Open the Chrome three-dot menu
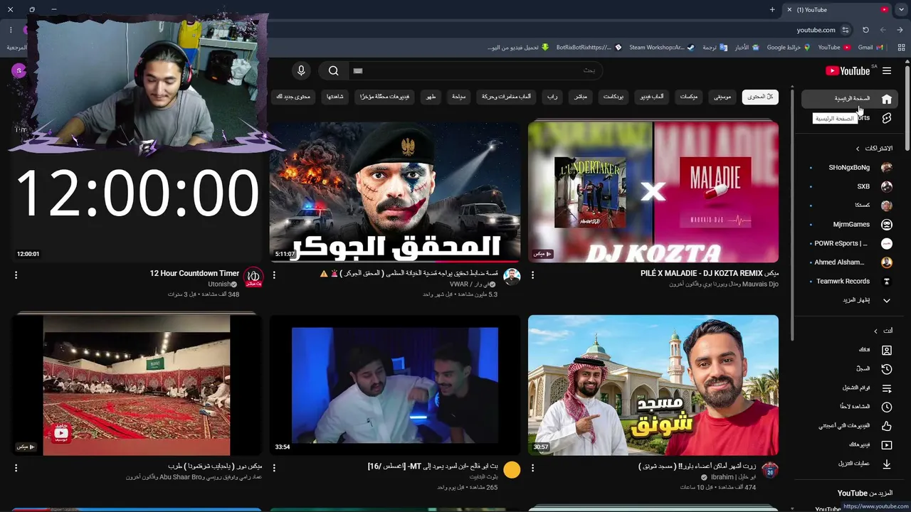Image resolution: width=911 pixels, height=512 pixels. point(11,30)
